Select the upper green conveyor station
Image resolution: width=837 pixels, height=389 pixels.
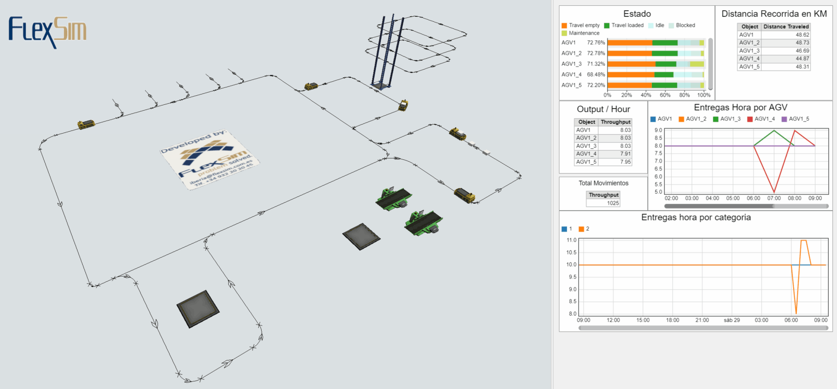[394, 199]
